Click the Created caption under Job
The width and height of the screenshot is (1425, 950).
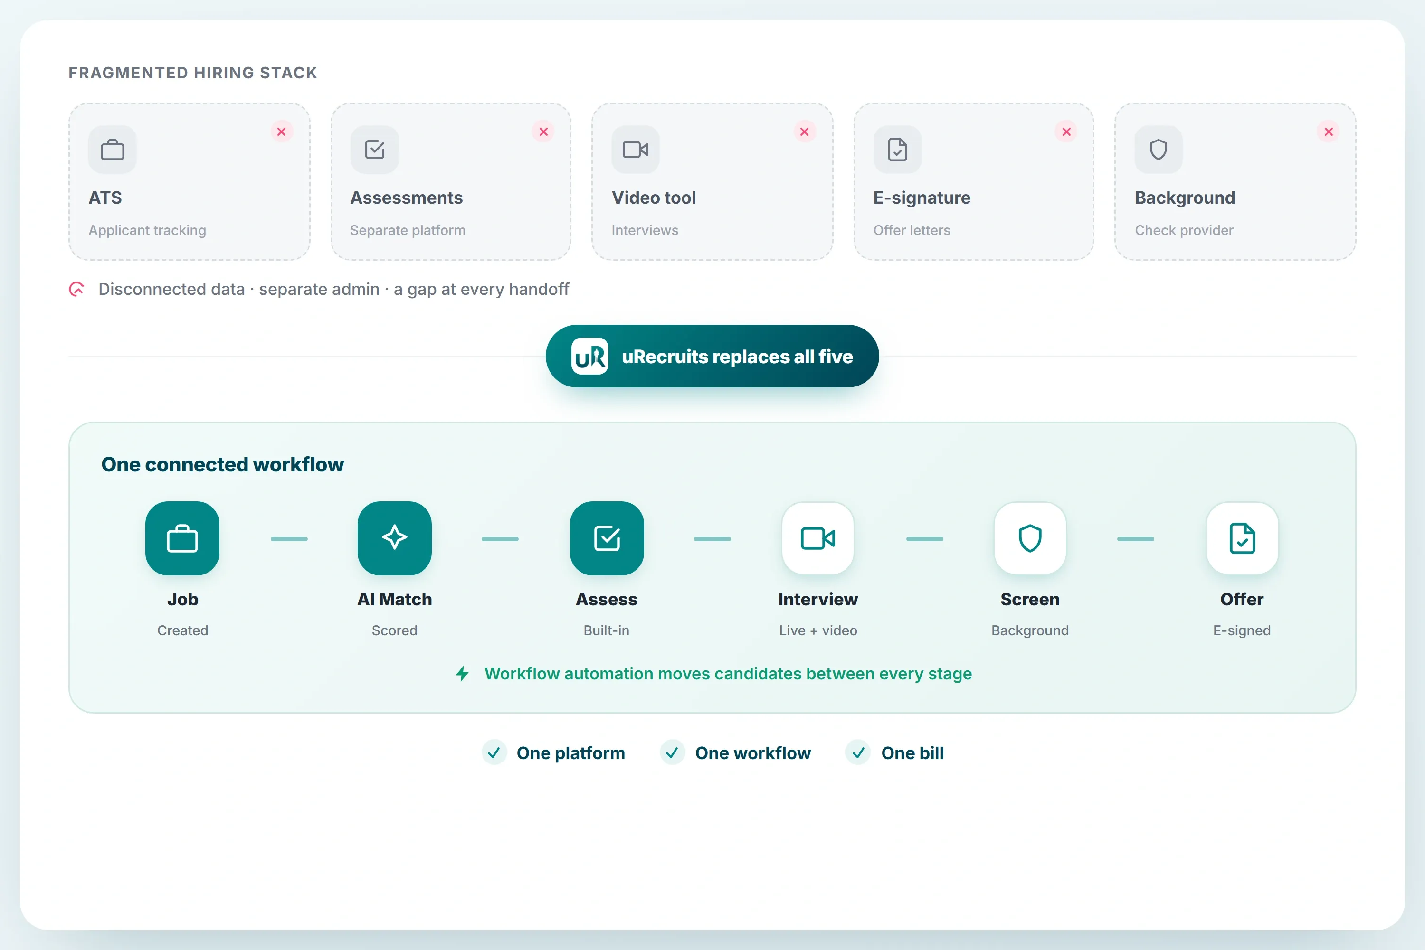coord(182,630)
